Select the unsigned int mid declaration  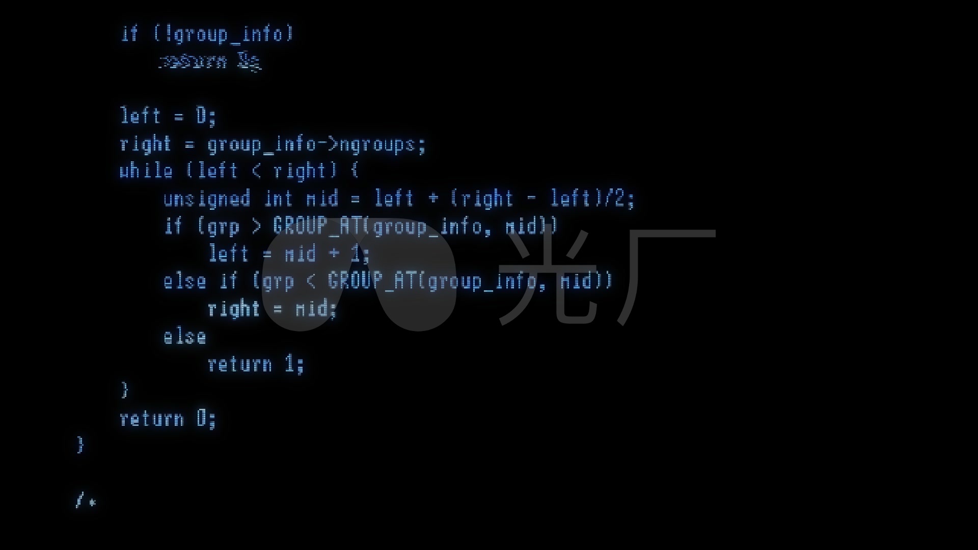tap(397, 199)
